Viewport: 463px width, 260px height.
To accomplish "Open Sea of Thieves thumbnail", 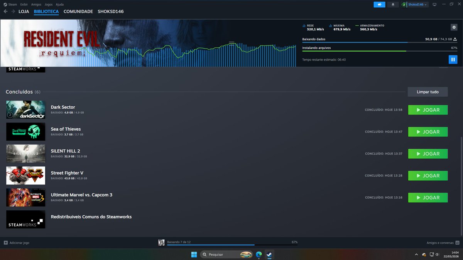I will pos(26,132).
